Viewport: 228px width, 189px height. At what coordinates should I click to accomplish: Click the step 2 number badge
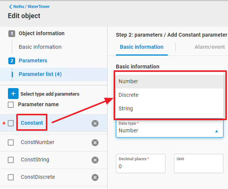tap(12, 61)
